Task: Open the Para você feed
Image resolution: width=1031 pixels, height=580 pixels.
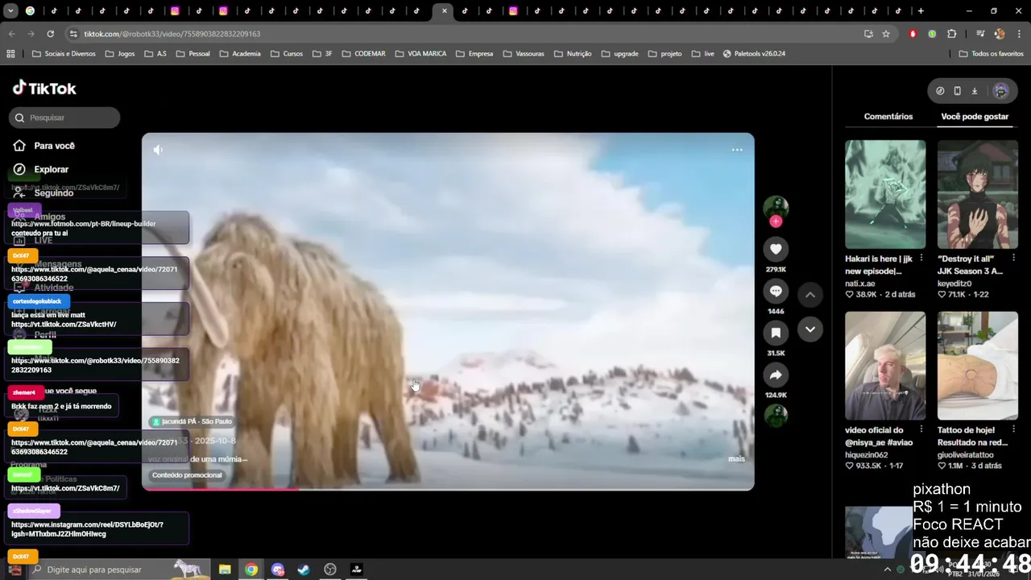Action: (x=54, y=146)
